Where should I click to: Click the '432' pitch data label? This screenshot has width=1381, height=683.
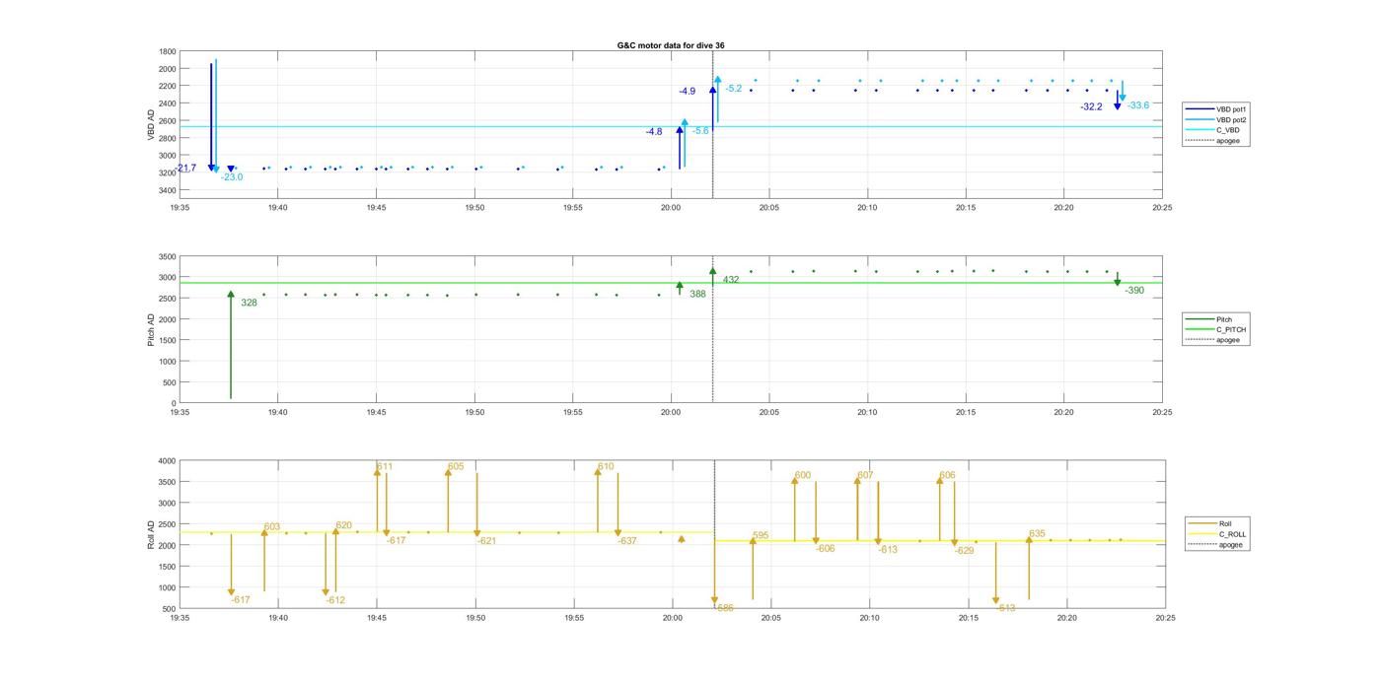(x=731, y=280)
